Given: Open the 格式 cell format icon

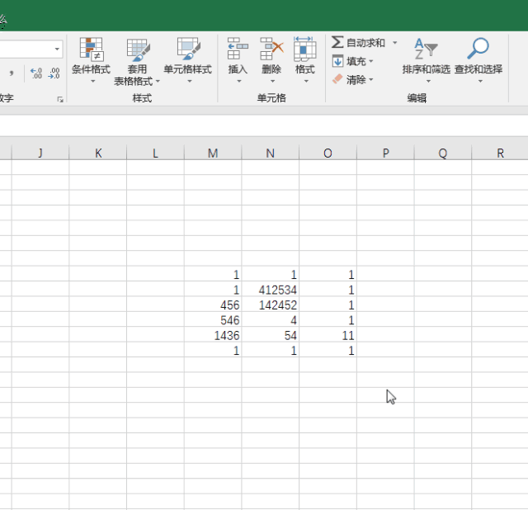Looking at the screenshot, I should click(x=304, y=49).
